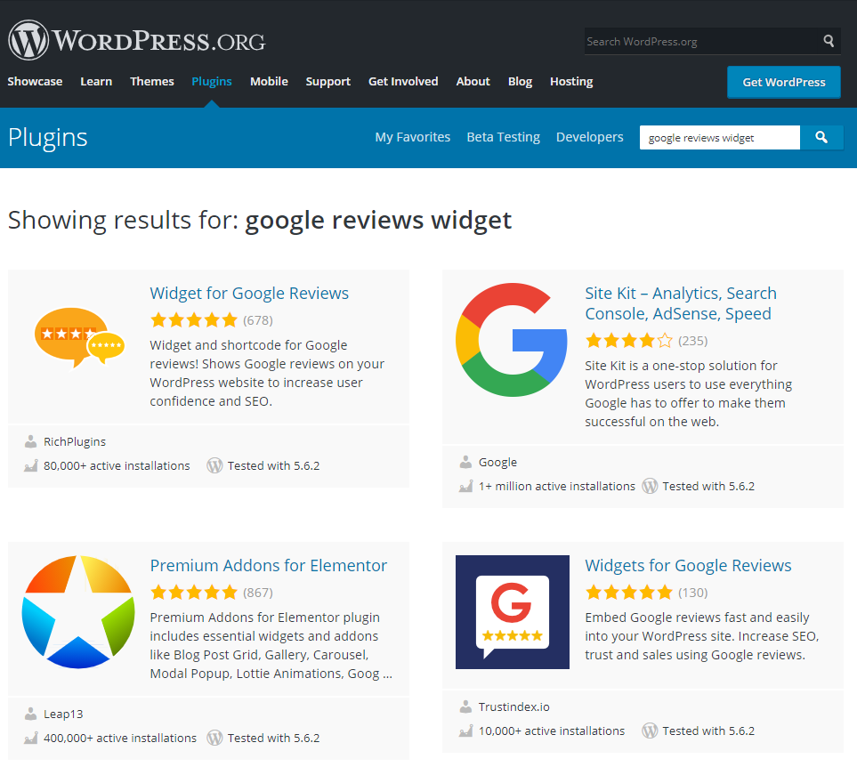Visit the Beta Testing link
This screenshot has width=857, height=767.
[503, 137]
